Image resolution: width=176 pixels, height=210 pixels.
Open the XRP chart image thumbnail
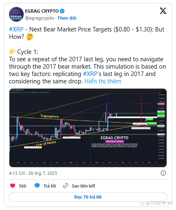(x=88, y=128)
